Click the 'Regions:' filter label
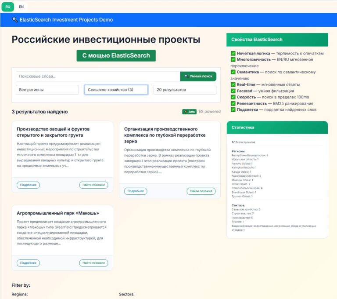Viewport: 337px width, 299px height. pos(20,294)
